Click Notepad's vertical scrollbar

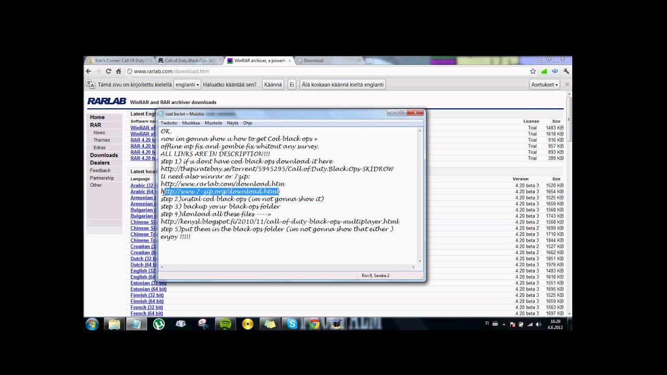(420, 195)
